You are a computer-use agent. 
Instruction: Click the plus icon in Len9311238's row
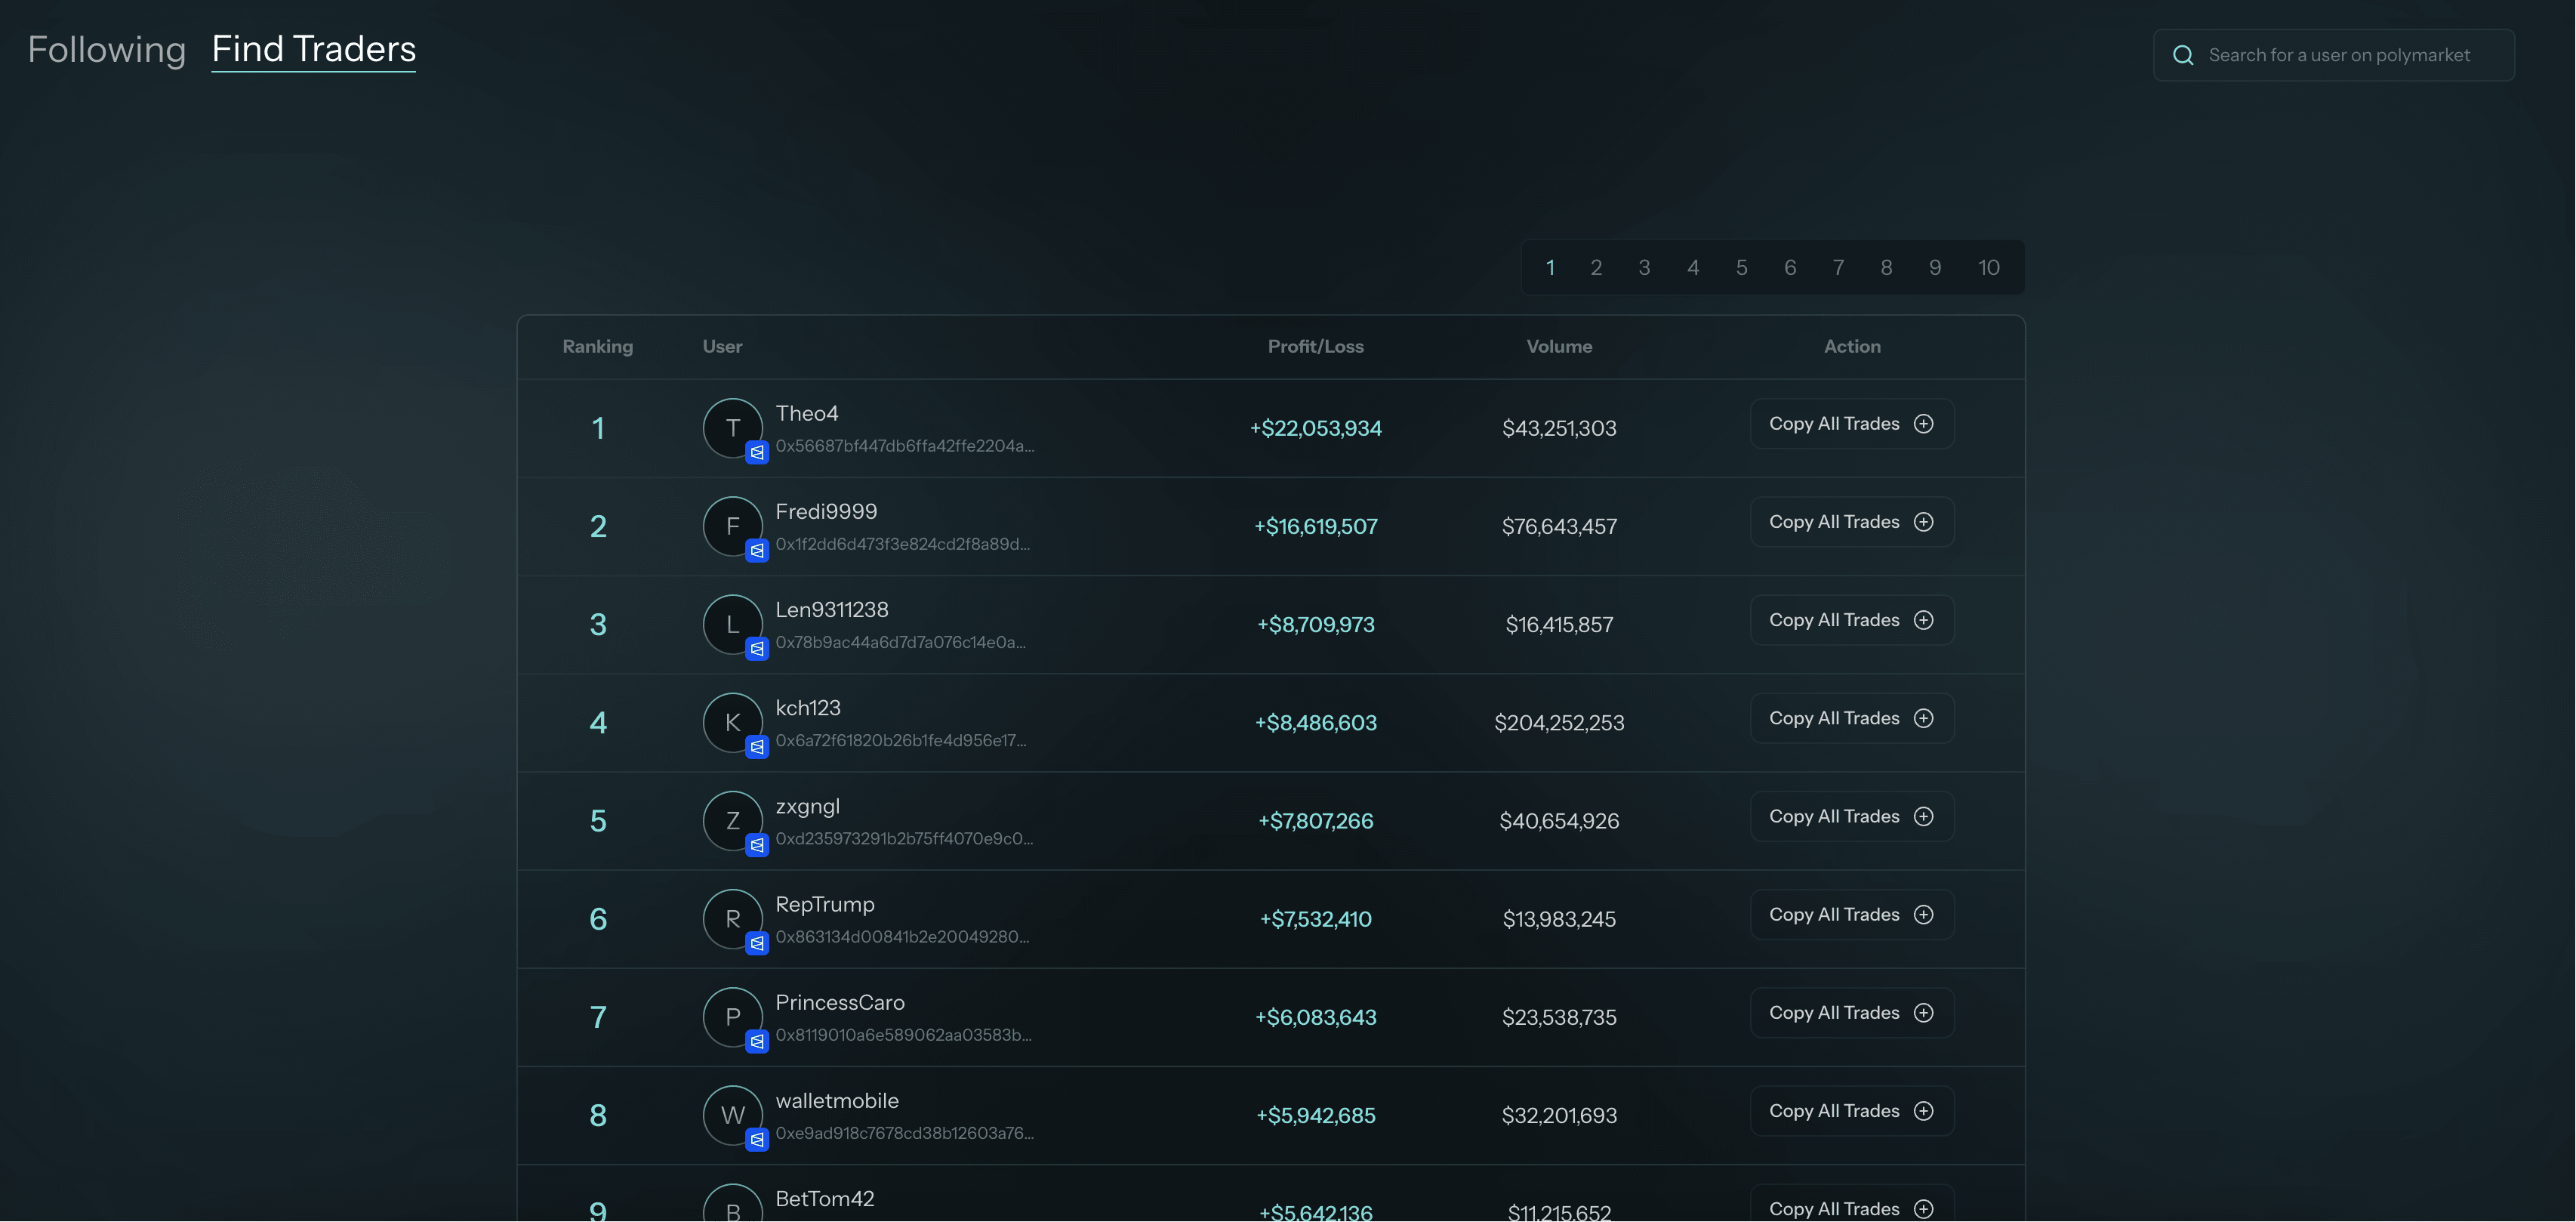pyautogui.click(x=1923, y=620)
